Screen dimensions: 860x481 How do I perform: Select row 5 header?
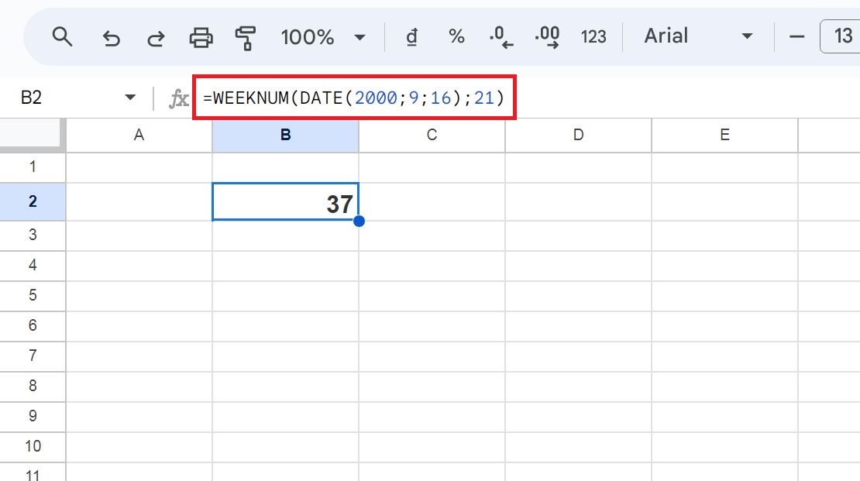coord(33,295)
